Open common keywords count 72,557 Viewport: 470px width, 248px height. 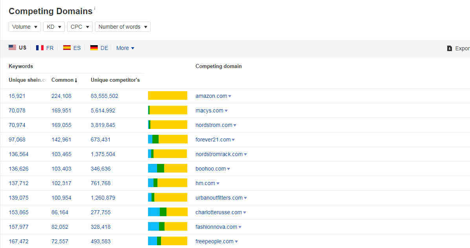point(60,241)
